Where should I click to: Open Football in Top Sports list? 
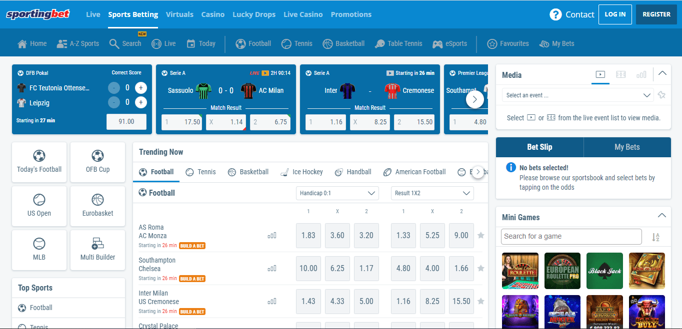[68, 308]
